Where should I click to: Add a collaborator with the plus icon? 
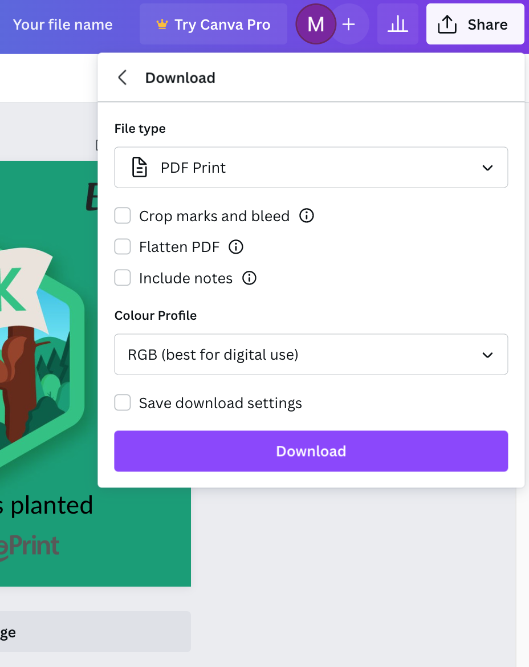(x=349, y=25)
